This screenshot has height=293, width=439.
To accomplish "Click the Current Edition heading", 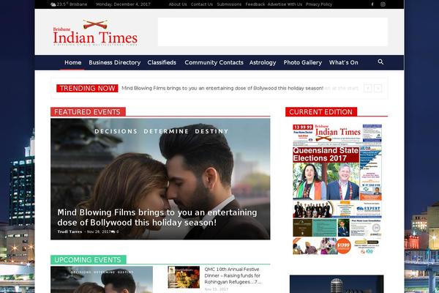I will [x=321, y=112].
